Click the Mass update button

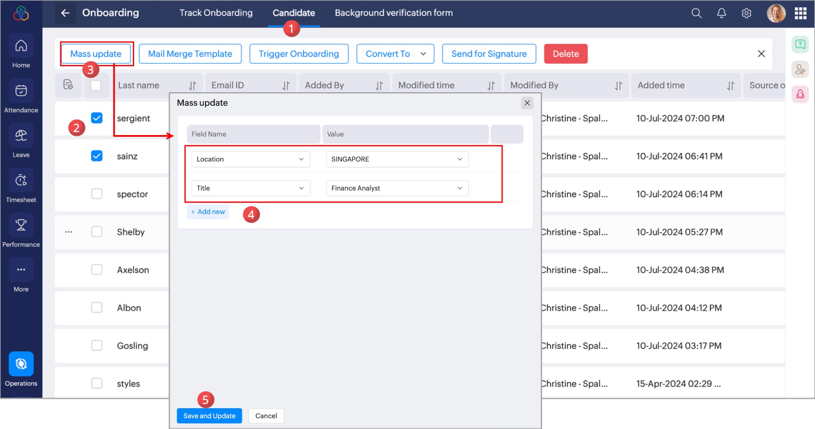click(x=96, y=54)
